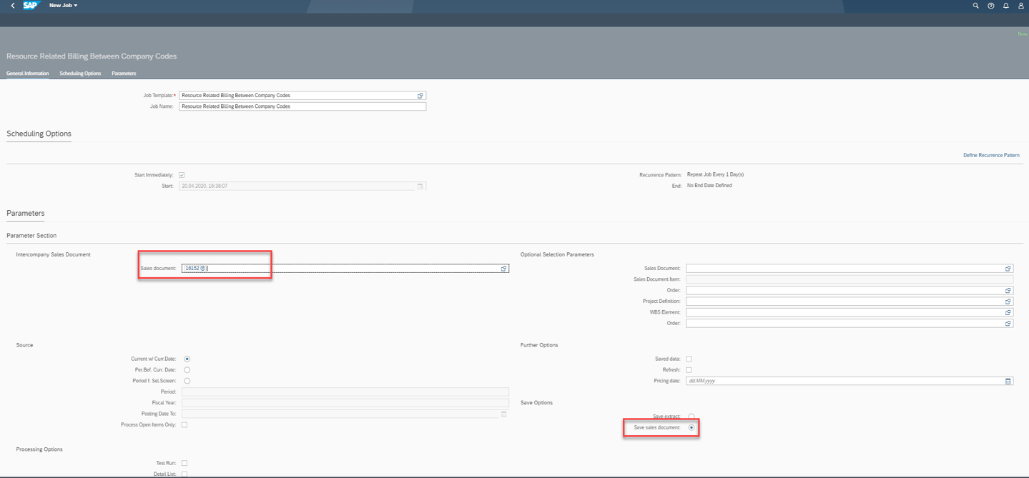Select the Per.Bef. Curr. Date option
The width and height of the screenshot is (1029, 478).
coord(187,369)
